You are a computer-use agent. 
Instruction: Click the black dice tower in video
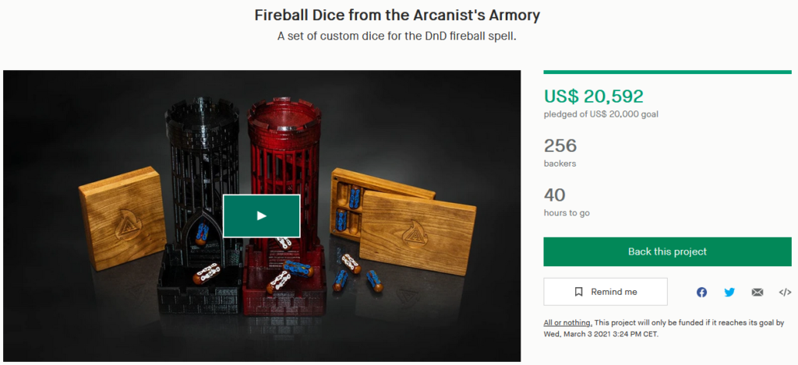(x=201, y=203)
